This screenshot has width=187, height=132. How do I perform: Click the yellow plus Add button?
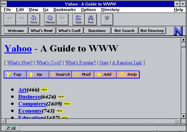[106, 75]
